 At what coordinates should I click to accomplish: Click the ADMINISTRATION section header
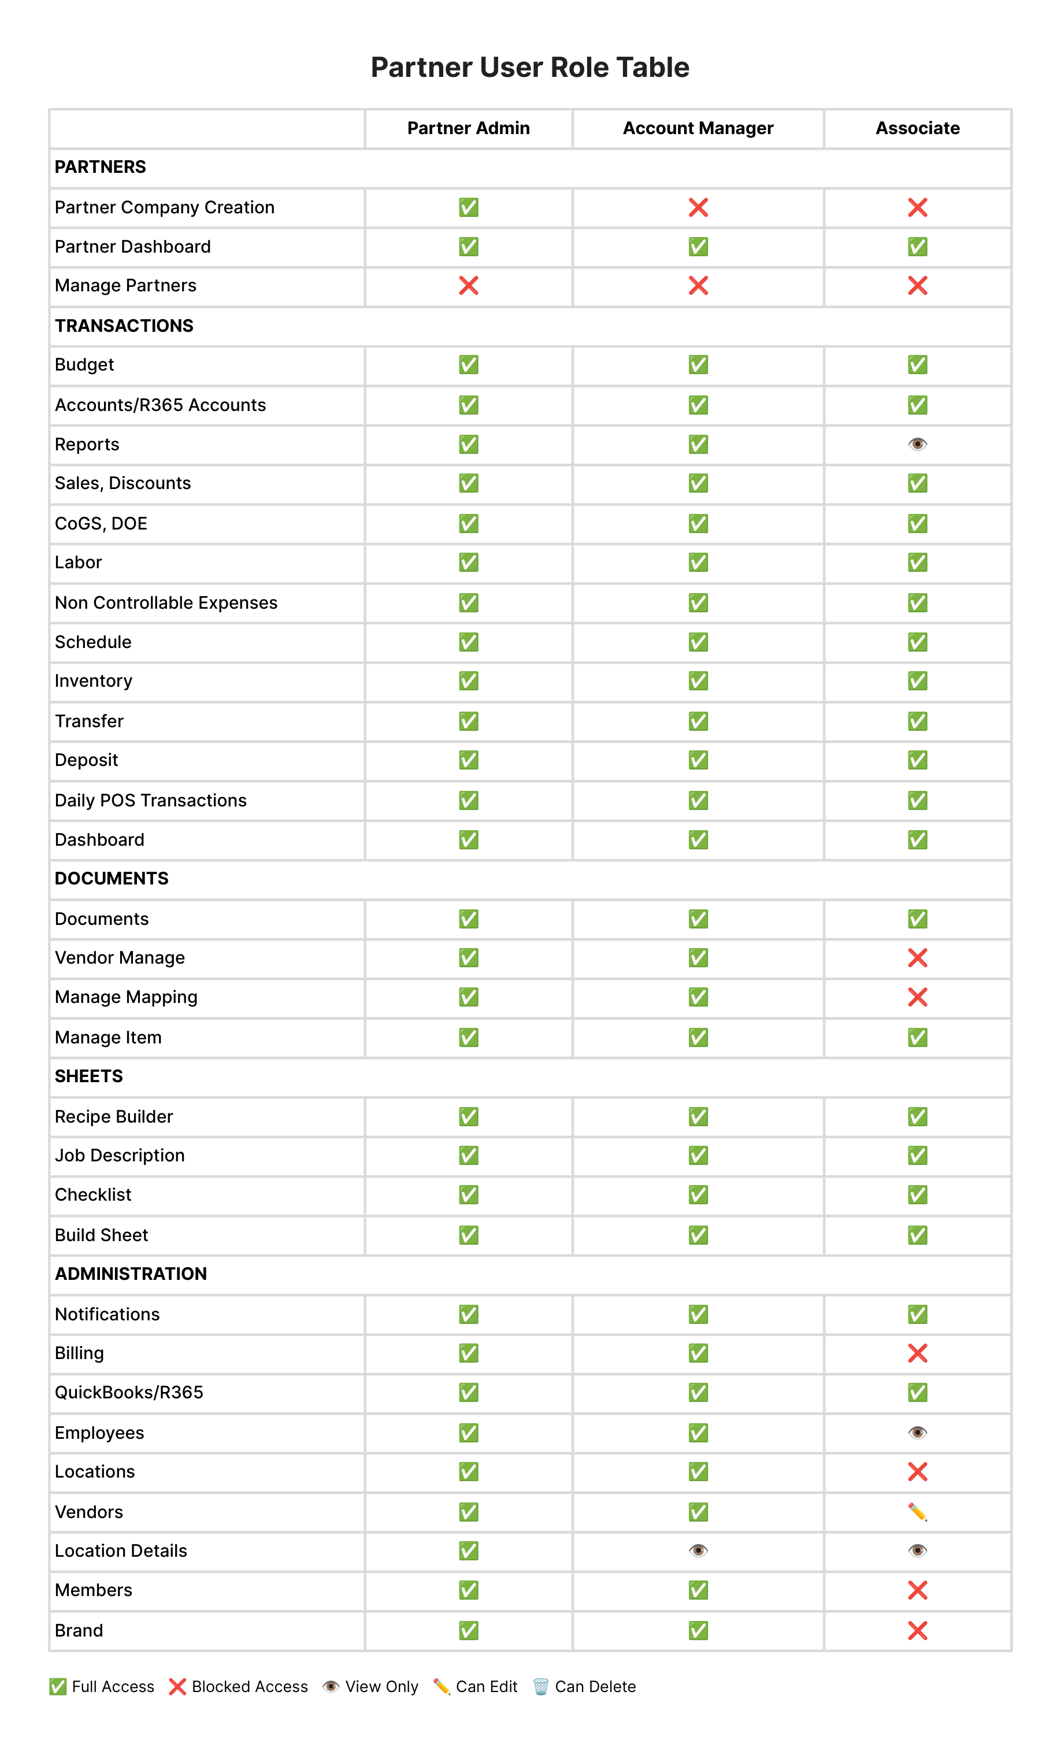(x=131, y=1274)
